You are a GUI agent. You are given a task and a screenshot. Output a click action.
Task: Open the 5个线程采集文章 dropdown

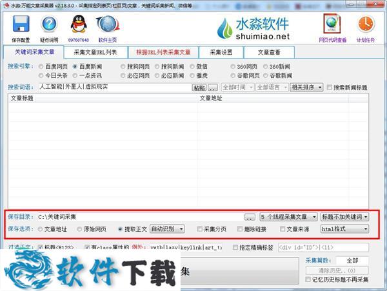pyautogui.click(x=288, y=218)
